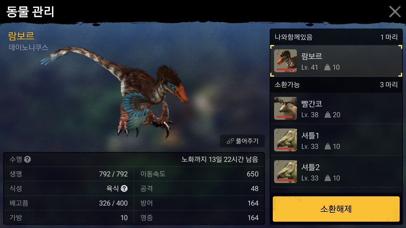Viewport: 406px width, 228px height.
Task: Choose the 빨간코 Lv. 38 list entry
Action: [336, 108]
